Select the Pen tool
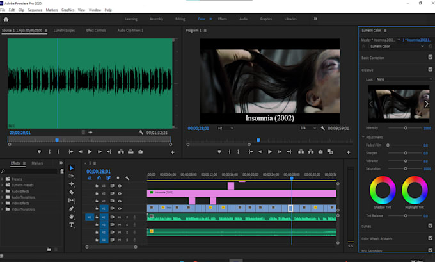Viewport: 435px width, 262px height. pyautogui.click(x=71, y=208)
